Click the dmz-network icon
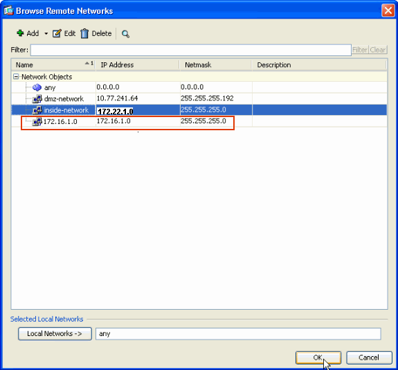This screenshot has width=398, height=370. tap(37, 99)
